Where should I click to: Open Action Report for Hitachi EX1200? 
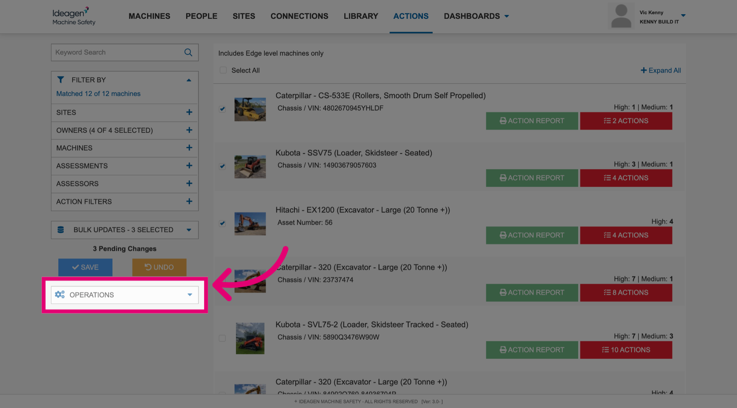pyautogui.click(x=532, y=235)
